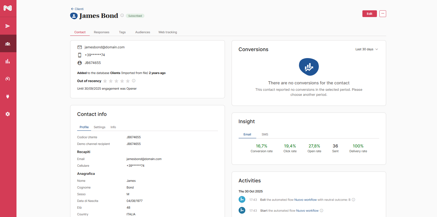Open the statistics bar chart sidebar icon
This screenshot has width=437, height=217.
click(x=8, y=61)
